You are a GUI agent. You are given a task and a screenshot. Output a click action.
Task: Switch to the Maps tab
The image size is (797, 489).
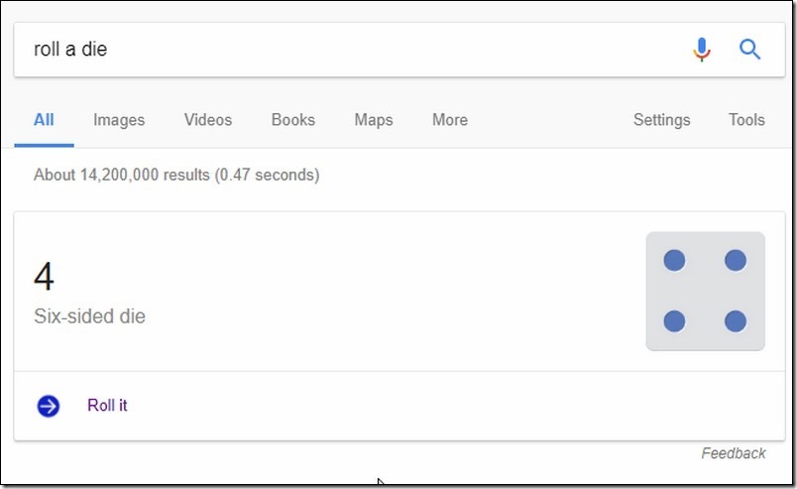[374, 120]
